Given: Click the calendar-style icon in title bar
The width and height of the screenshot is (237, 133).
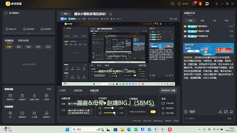Looking at the screenshot, I should [x=179, y=4].
